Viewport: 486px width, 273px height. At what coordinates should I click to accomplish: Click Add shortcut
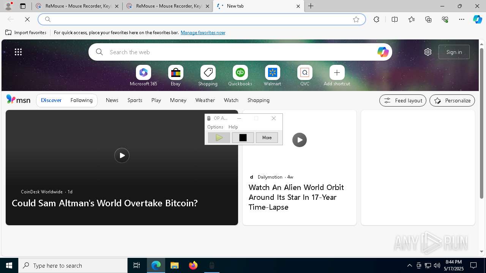(337, 76)
